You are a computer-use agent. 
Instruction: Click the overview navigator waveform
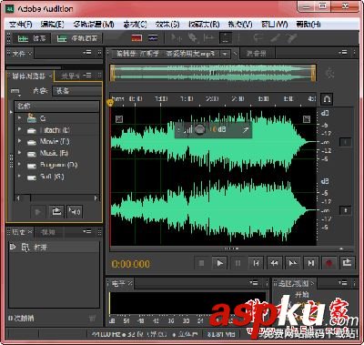pos(213,73)
